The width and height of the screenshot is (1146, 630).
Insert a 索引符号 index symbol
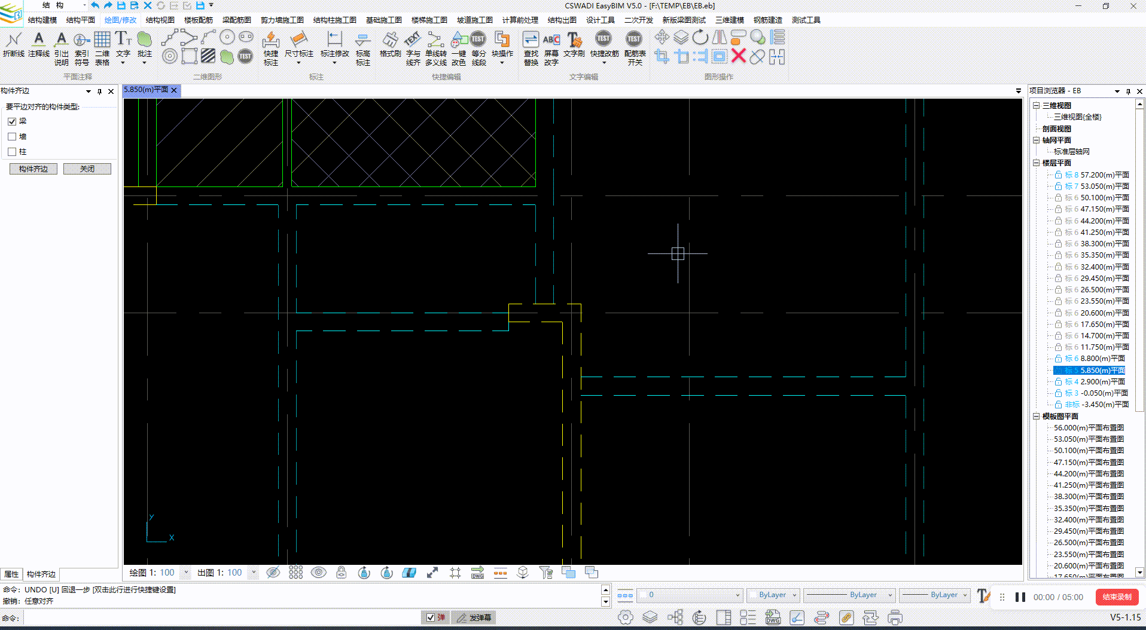[82, 48]
